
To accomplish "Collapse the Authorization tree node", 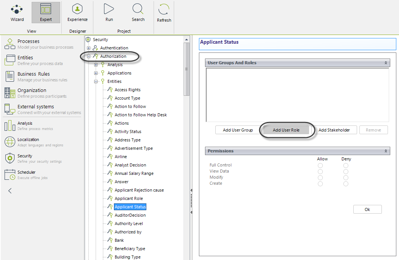I will (89, 56).
